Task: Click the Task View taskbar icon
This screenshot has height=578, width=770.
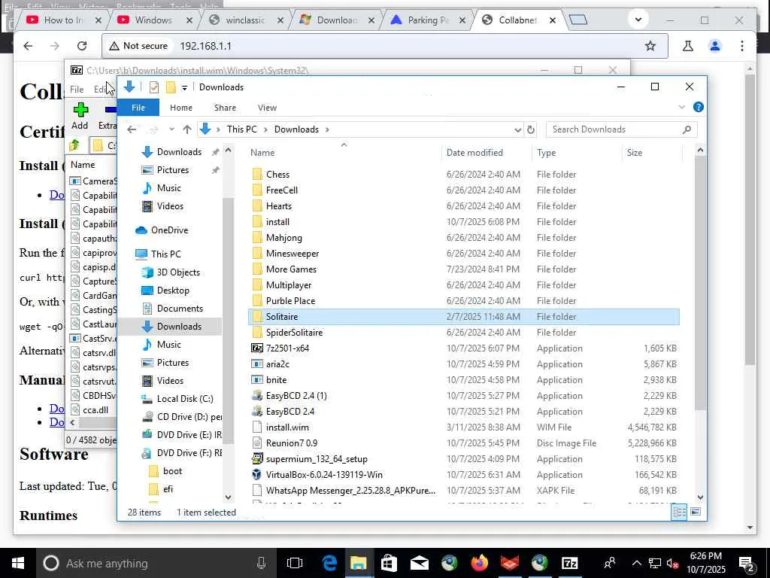Action: pyautogui.click(x=295, y=563)
